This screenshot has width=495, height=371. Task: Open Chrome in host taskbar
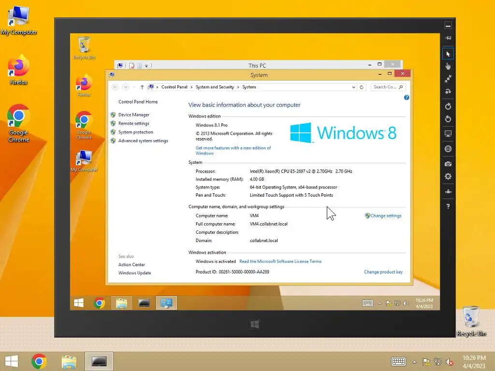tap(39, 361)
